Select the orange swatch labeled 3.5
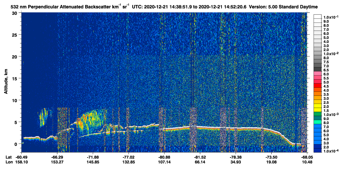This screenshot has height=175, width=341. 318,94
